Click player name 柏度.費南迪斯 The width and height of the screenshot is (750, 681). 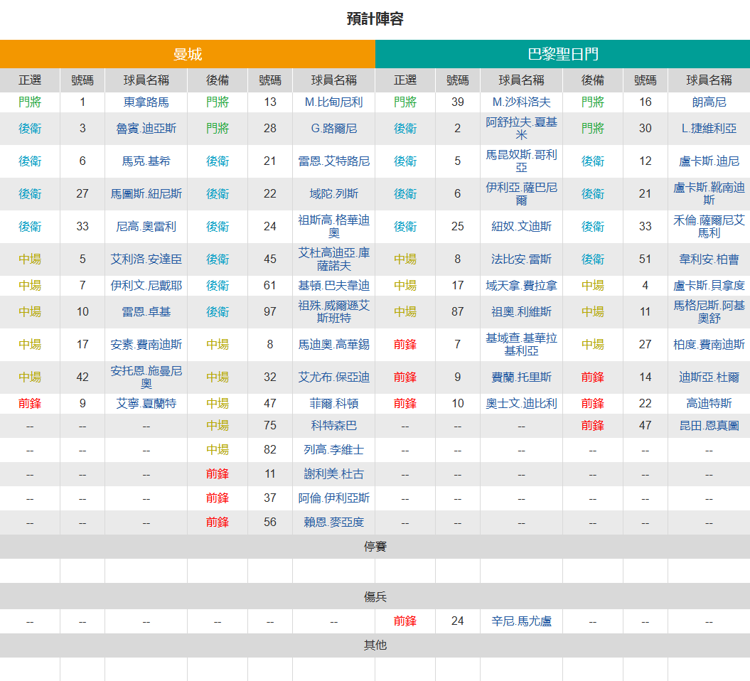click(x=709, y=344)
